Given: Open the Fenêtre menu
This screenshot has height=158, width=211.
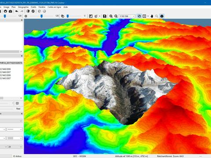Looking at the screenshot, I should point(42,7).
